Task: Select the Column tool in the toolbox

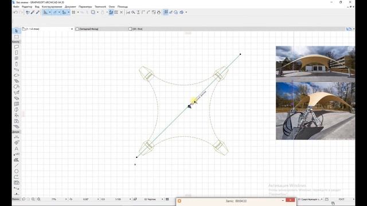Action: (17, 64)
